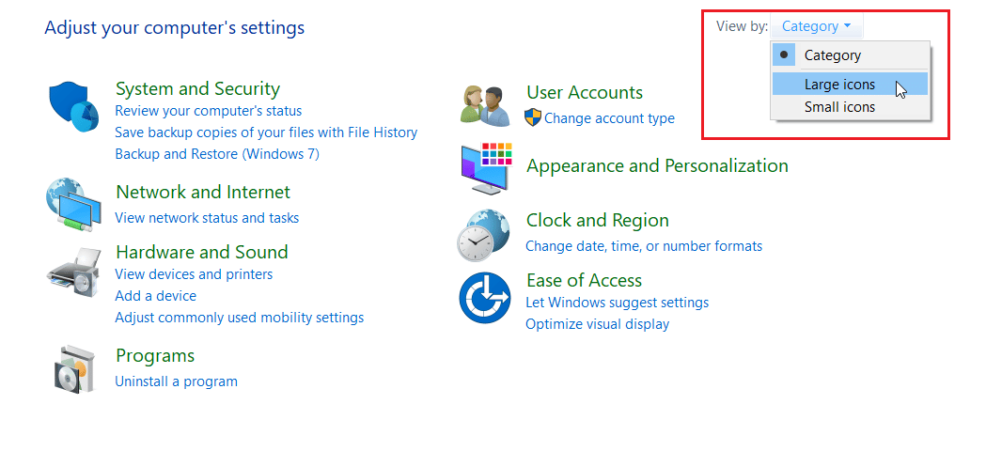Open the User Accounts people icon
Viewport: 986px width, 467px height.
tap(485, 106)
